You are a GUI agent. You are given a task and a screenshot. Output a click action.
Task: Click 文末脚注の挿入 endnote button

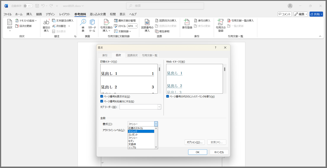point(63,21)
